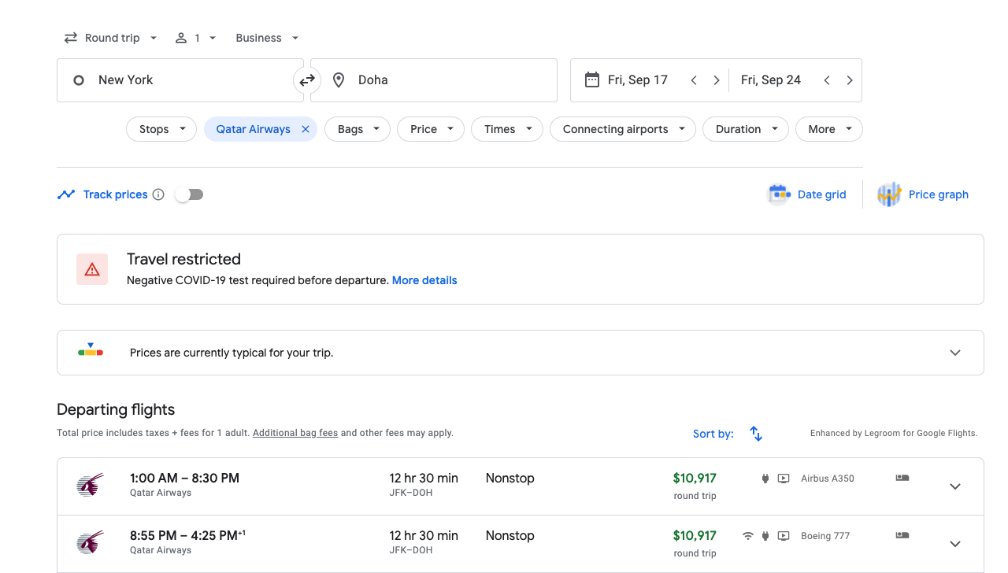Open the Additional bag fees link
This screenshot has height=573, width=1008.
[295, 433]
